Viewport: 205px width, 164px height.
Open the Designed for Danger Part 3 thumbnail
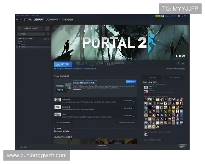tap(64, 87)
